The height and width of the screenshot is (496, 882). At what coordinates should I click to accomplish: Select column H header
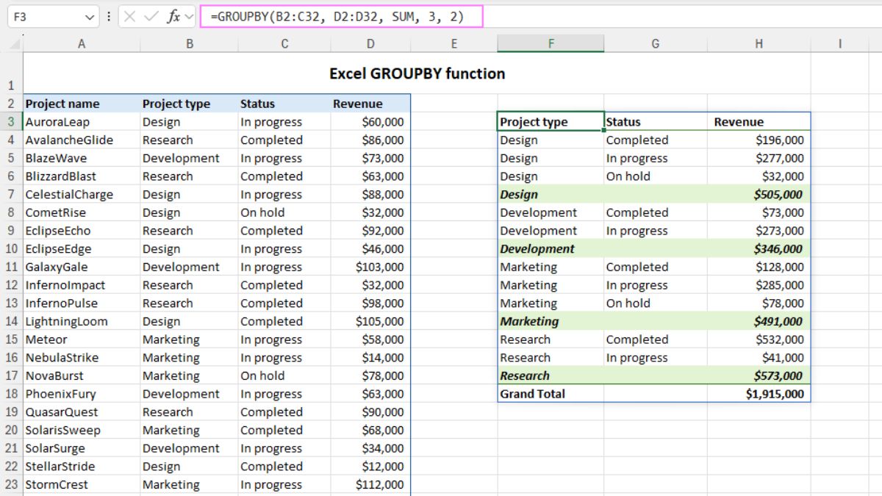pyautogui.click(x=759, y=44)
